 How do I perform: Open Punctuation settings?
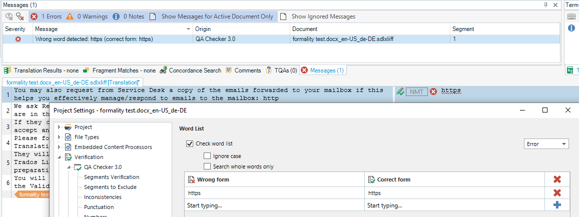click(x=99, y=207)
